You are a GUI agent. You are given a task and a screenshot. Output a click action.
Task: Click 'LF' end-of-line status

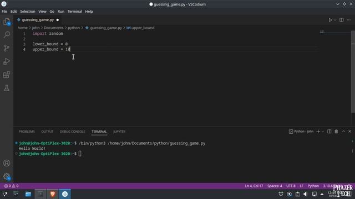[302, 186]
